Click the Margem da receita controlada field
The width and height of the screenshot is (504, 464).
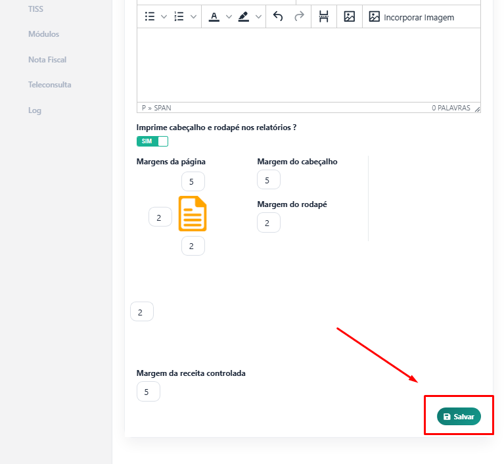click(148, 392)
